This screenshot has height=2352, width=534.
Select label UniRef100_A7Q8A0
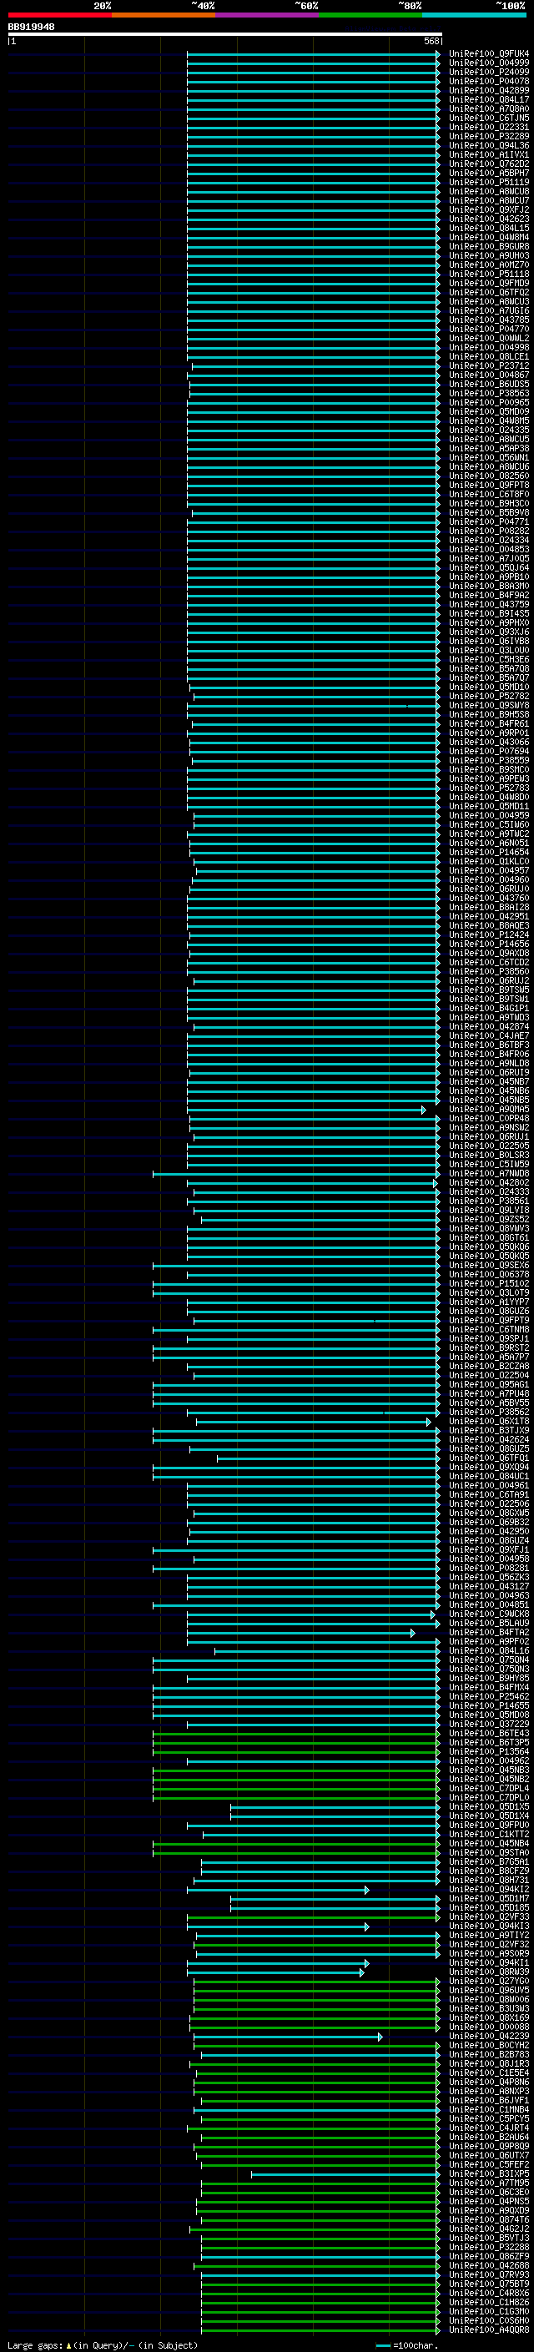pyautogui.click(x=489, y=108)
